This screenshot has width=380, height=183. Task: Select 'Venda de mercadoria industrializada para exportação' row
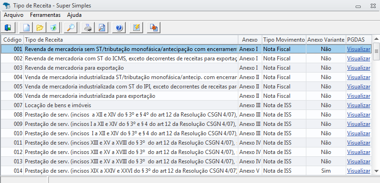point(186,96)
